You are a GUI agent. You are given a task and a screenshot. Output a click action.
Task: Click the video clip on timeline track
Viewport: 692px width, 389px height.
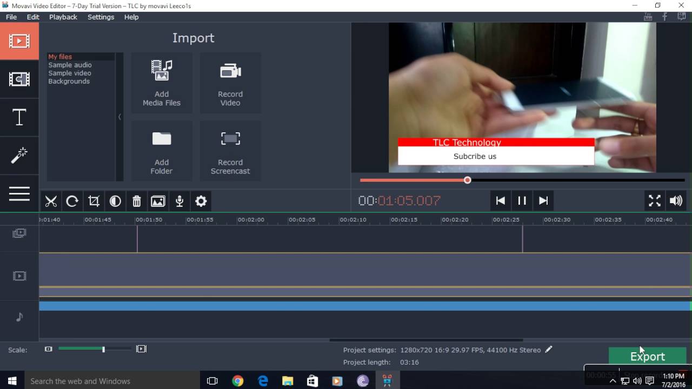(365, 270)
